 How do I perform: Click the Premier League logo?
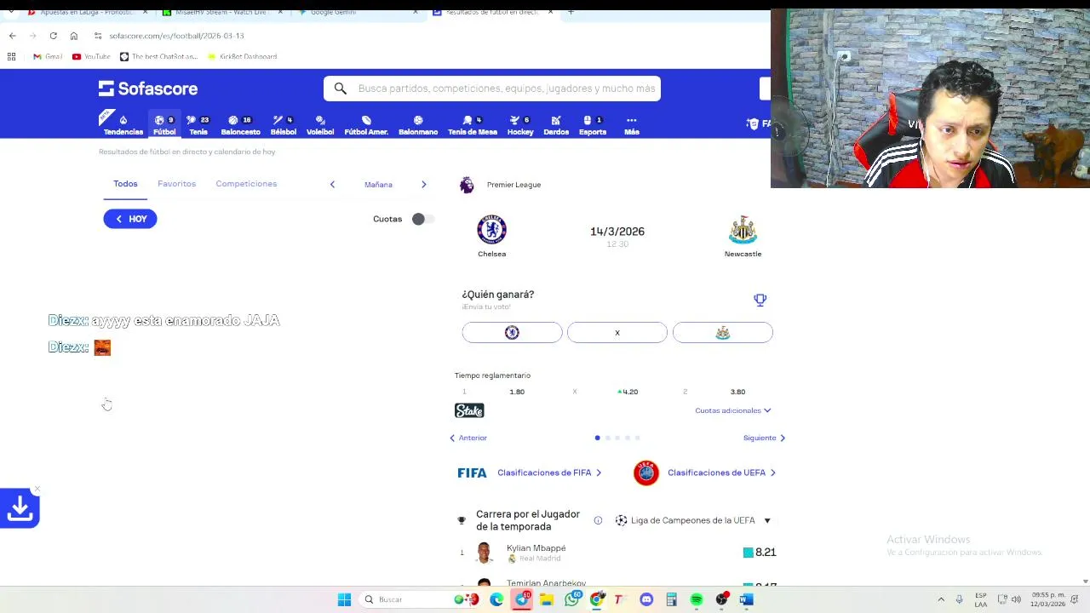pos(467,185)
